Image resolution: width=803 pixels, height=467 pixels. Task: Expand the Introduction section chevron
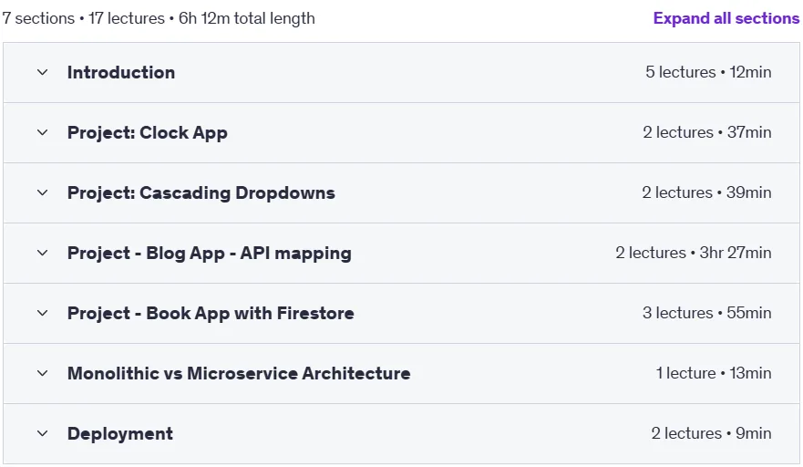(x=43, y=72)
